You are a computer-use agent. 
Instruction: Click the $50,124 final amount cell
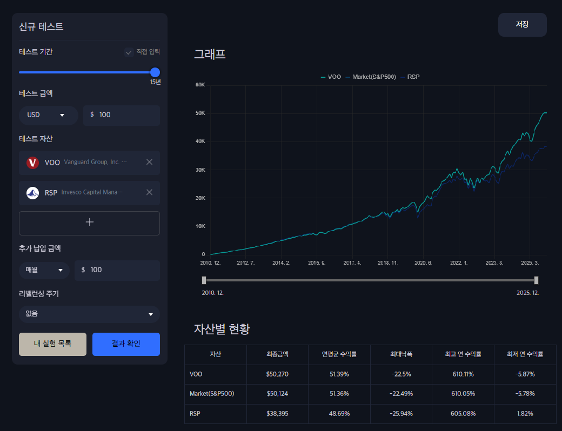pos(277,394)
